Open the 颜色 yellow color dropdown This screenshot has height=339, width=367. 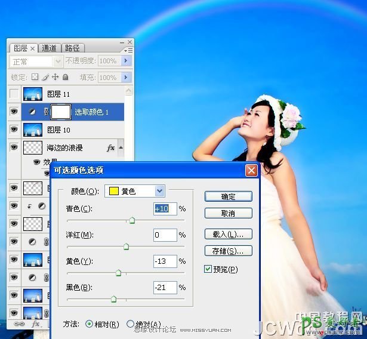click(159, 191)
